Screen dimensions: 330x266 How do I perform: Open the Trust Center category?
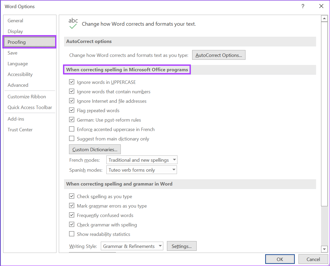(20, 130)
